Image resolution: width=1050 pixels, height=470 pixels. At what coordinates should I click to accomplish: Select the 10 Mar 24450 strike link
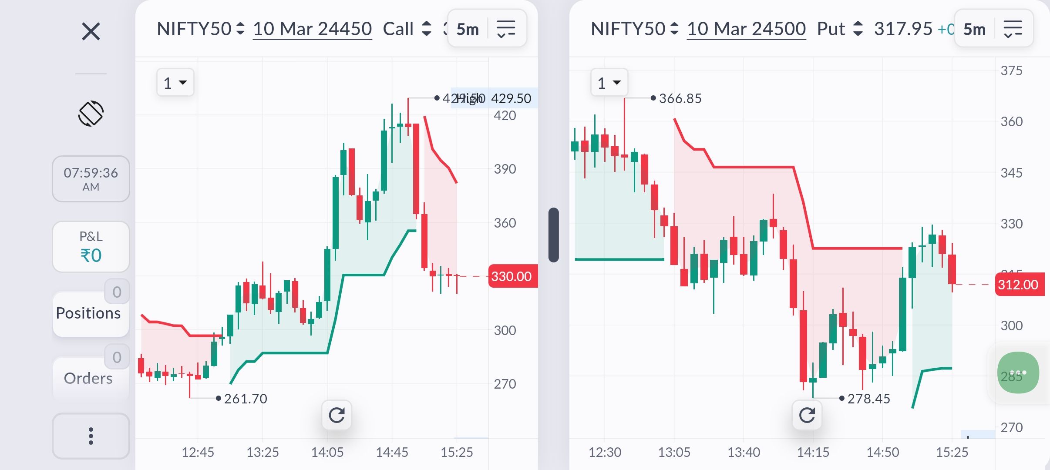(312, 29)
